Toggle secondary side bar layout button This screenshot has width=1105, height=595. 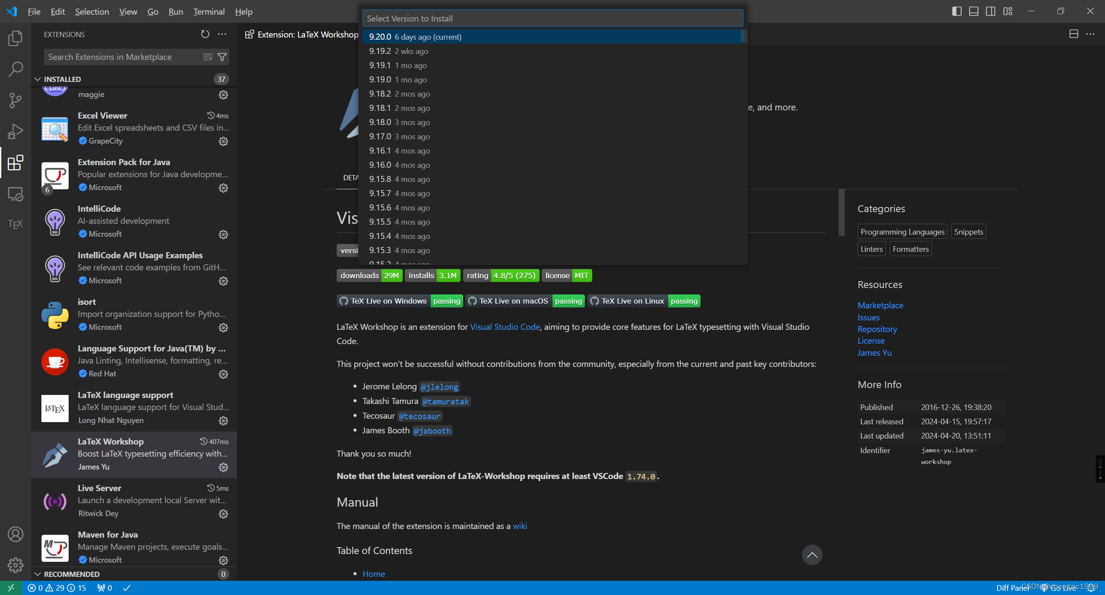pos(991,11)
